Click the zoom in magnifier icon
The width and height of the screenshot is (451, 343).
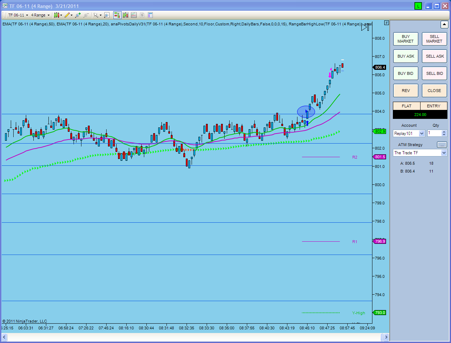77,15
